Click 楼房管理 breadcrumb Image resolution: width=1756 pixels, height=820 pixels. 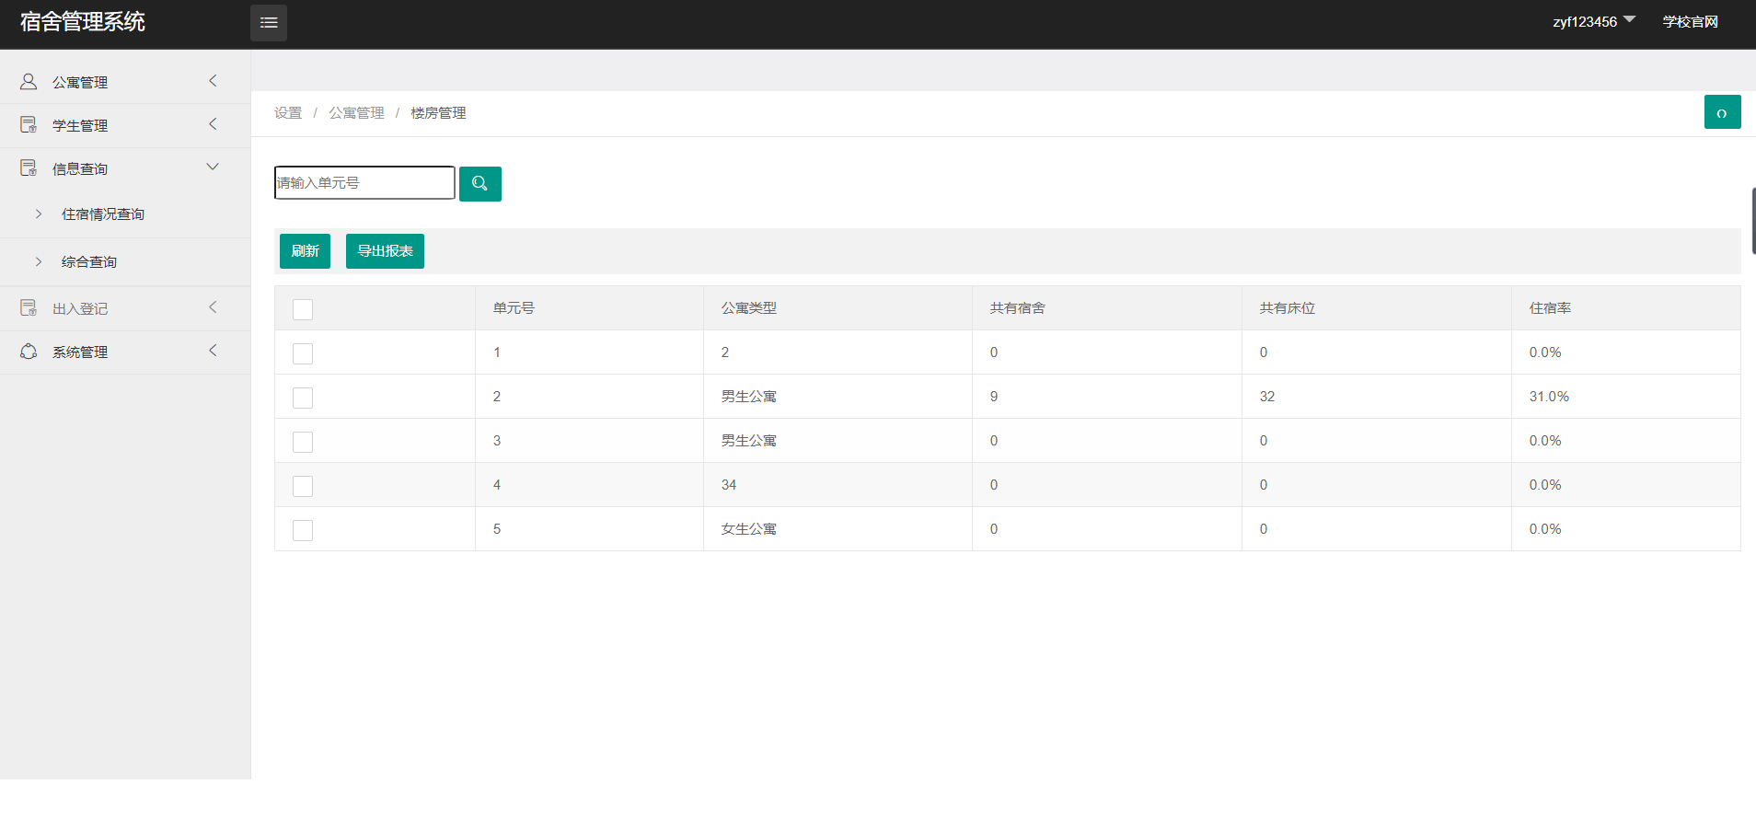tap(438, 113)
